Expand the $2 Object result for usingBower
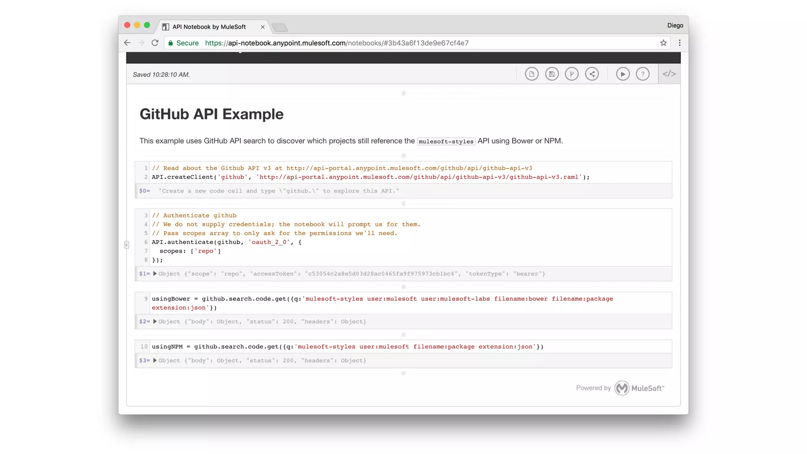 click(155, 322)
